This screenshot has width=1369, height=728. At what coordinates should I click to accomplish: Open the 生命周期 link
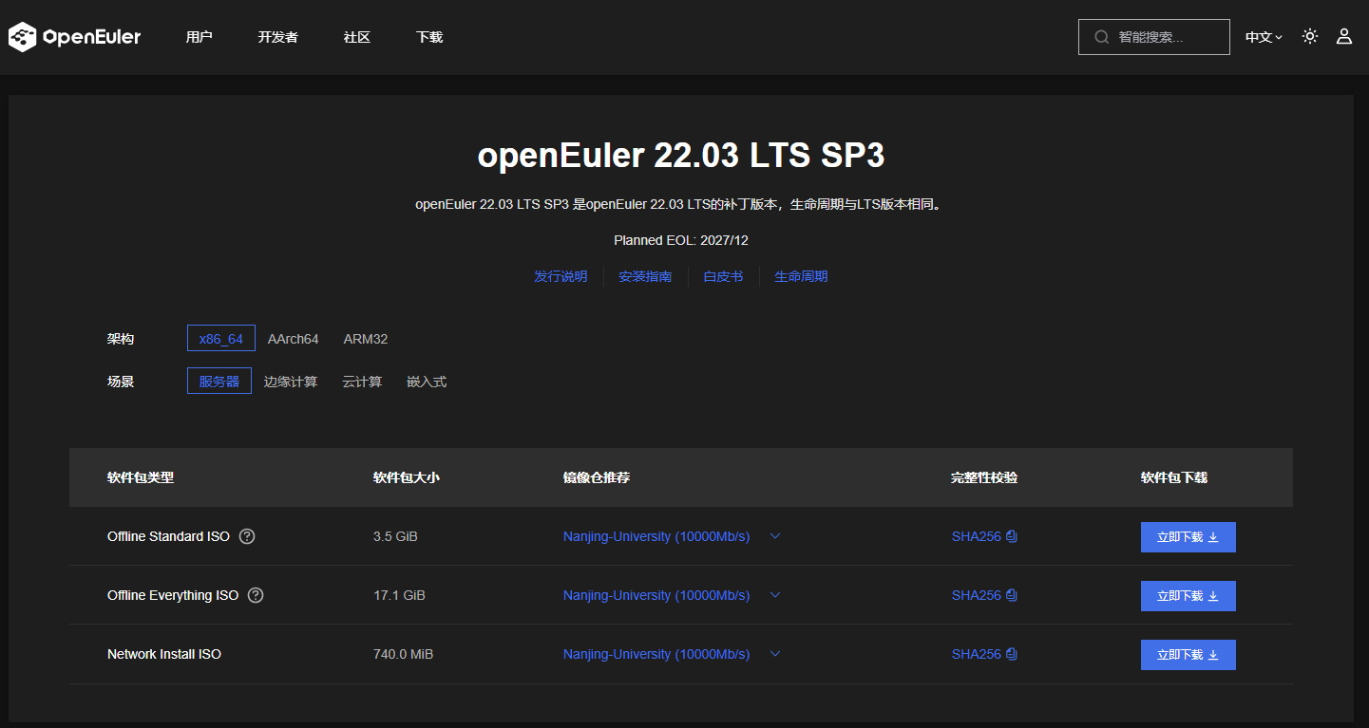(801, 276)
